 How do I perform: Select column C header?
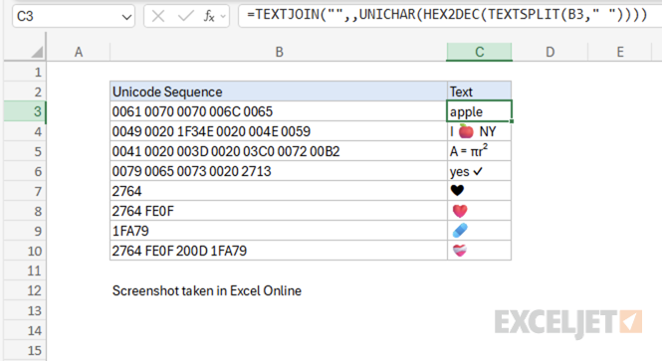(479, 52)
